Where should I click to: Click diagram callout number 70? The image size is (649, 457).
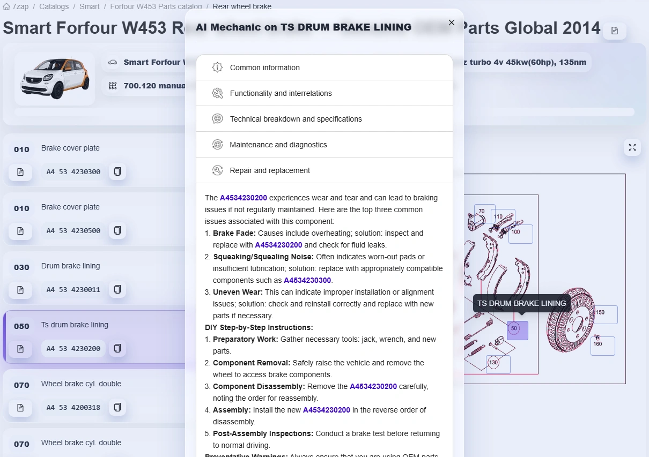pos(485,213)
